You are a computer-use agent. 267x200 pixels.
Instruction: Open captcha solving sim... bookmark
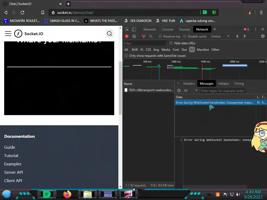coord(198,21)
